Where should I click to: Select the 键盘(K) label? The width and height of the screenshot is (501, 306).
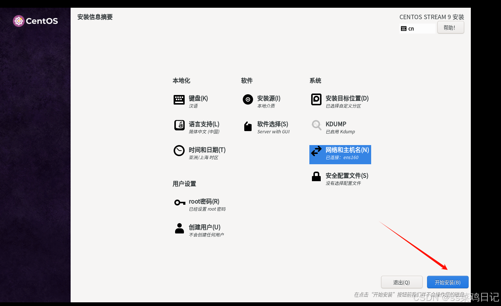(x=198, y=98)
